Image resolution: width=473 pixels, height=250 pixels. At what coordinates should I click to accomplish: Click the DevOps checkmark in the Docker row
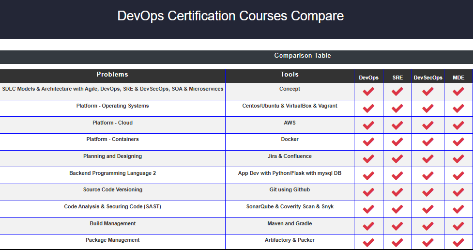(x=368, y=142)
